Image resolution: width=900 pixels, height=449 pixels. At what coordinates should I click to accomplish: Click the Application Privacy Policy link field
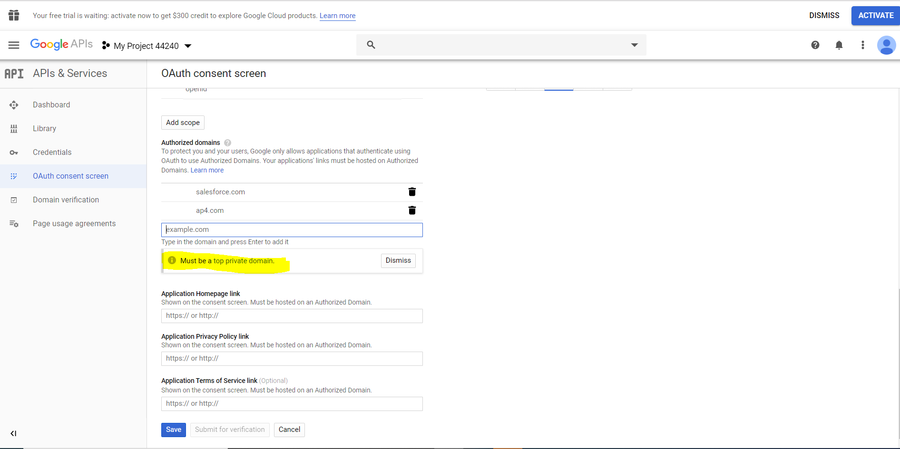(x=292, y=359)
